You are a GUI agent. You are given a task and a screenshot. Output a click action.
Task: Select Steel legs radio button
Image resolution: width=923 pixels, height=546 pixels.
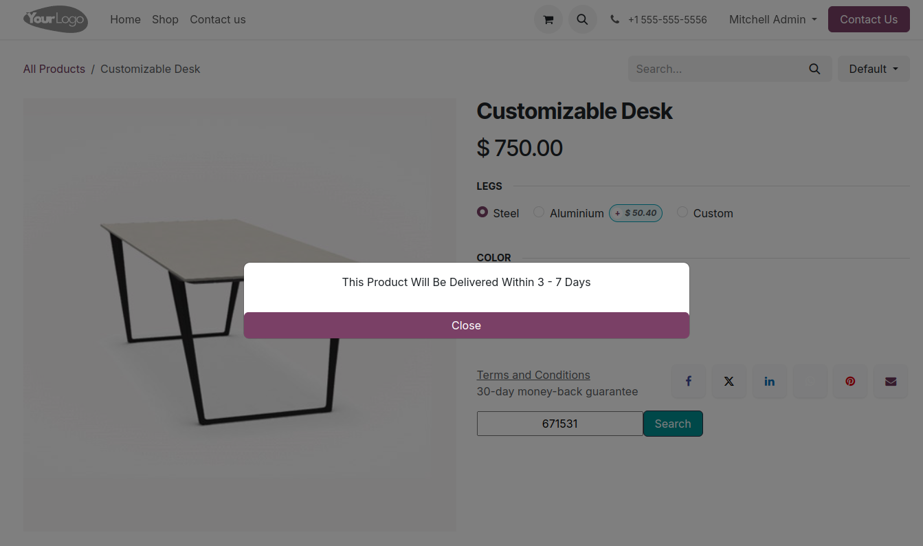(482, 212)
